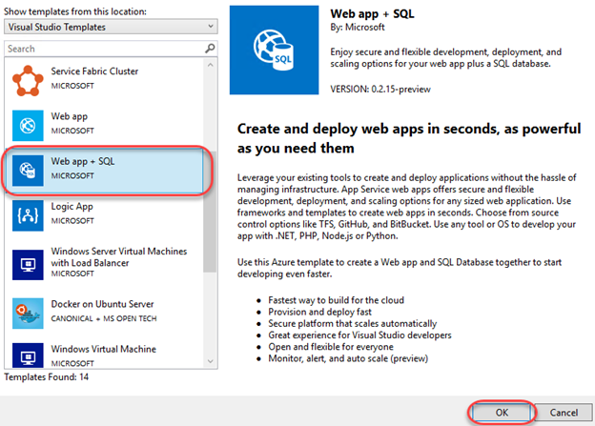Click the "Templates Found: 14" status text
Screen dimensions: 595x426
tap(47, 377)
